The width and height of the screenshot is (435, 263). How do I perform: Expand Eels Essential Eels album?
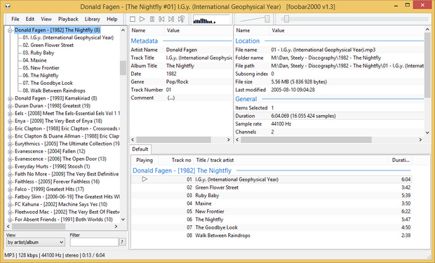tap(10, 114)
